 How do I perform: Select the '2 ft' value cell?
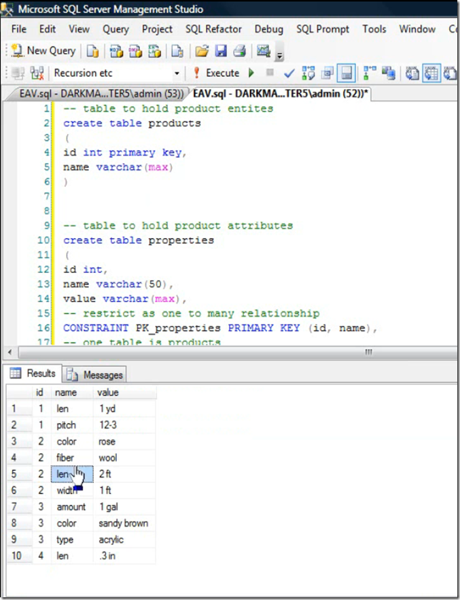point(124,474)
